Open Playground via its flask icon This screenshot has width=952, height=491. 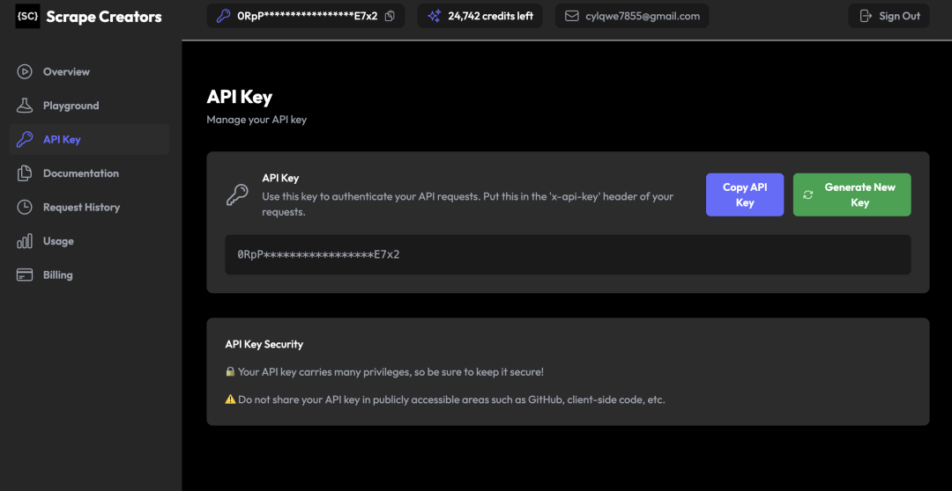25,106
